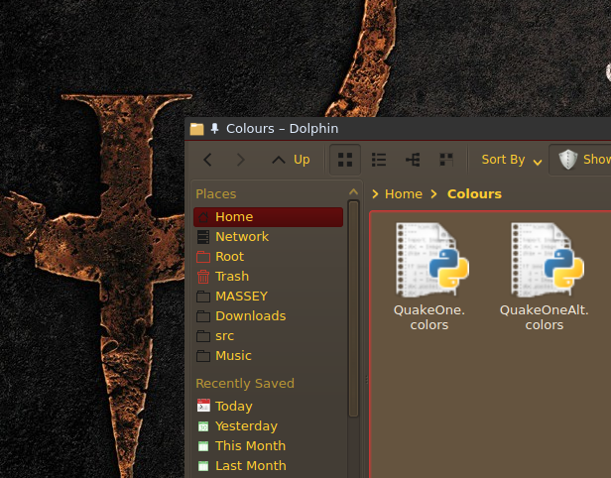Click the Recently Saved section header

245,384
